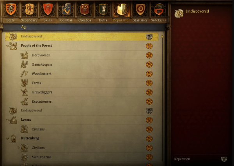The height and width of the screenshot is (166, 234).
Task: Open the Combos shield icon
Action: [85, 9]
